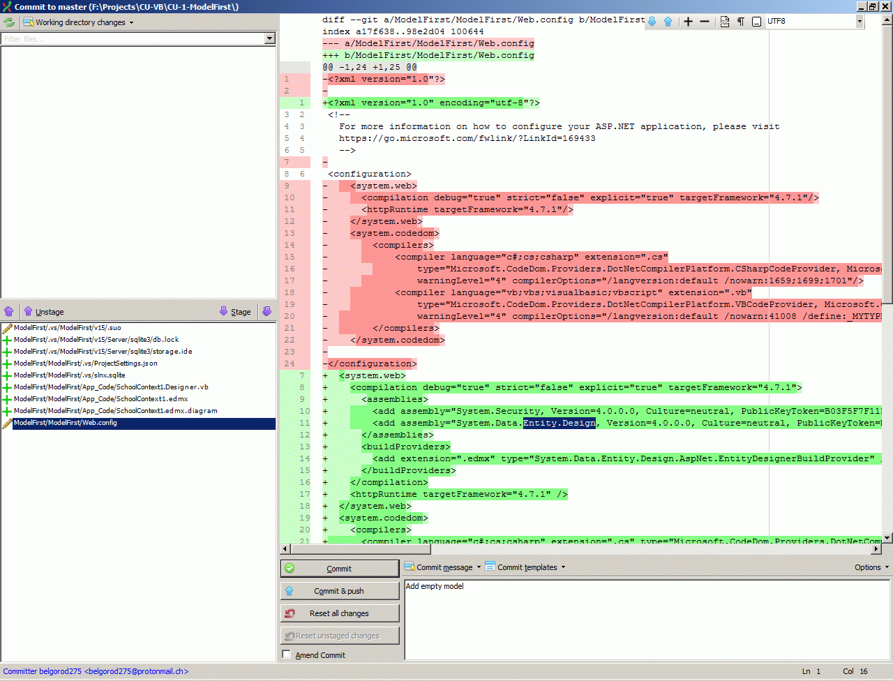Focus the Filter files input box
Viewport: 893px width, 681px height.
point(133,39)
